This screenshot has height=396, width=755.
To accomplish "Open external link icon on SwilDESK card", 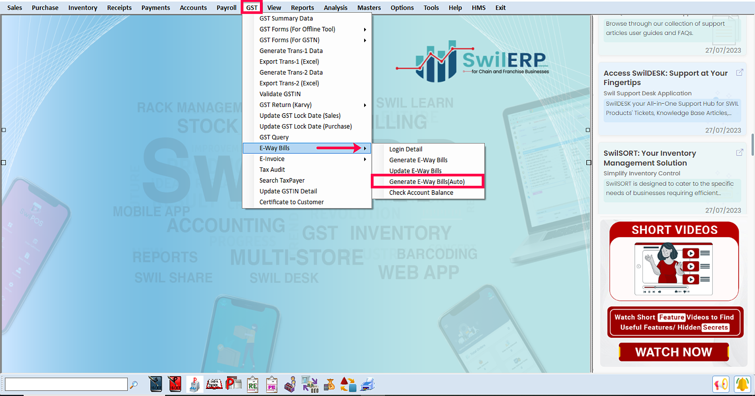I will 740,72.
